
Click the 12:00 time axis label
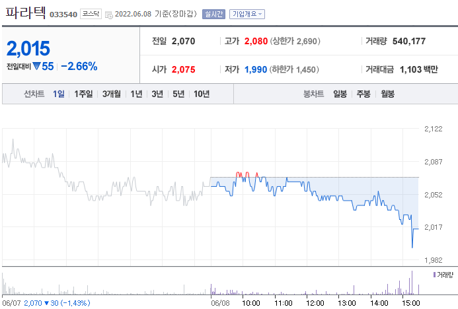click(315, 303)
